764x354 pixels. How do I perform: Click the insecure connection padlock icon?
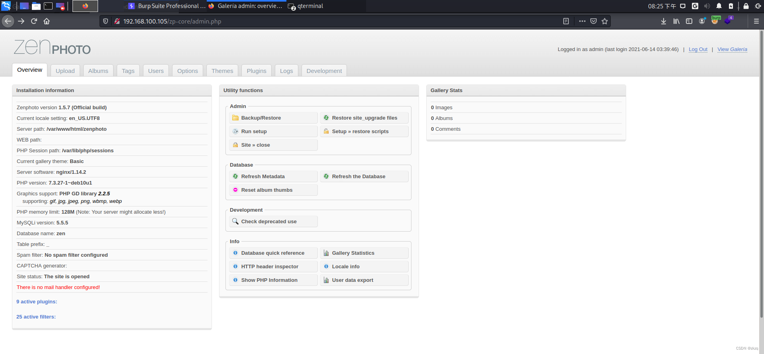pyautogui.click(x=117, y=21)
